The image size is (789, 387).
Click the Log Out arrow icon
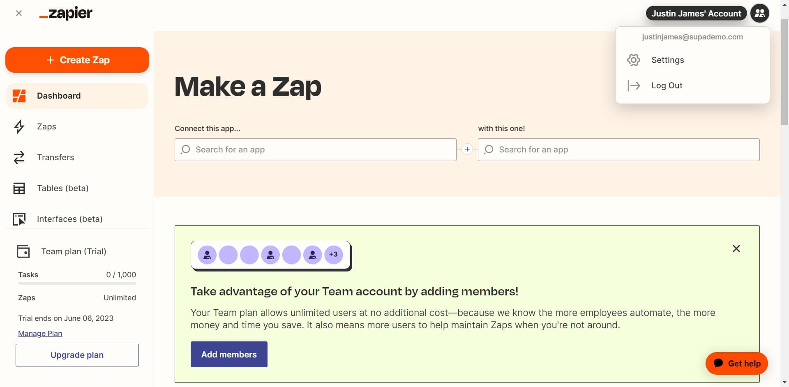634,85
